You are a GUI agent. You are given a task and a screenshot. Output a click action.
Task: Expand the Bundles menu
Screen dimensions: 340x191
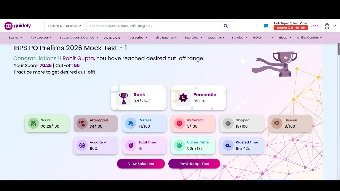[x=239, y=38]
